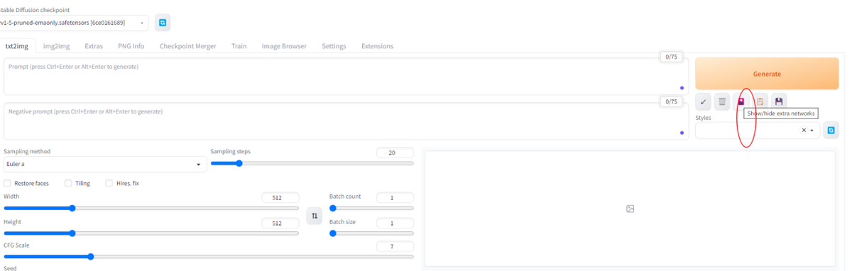The image size is (852, 271).
Task: Apply selected styles with the clipboard icon
Action: 760,102
